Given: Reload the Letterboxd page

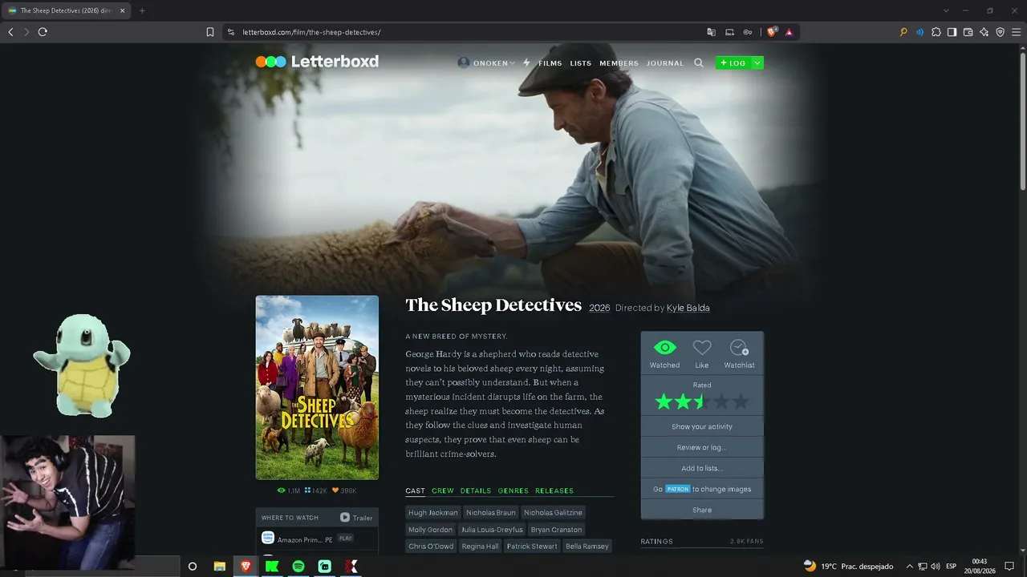Looking at the screenshot, I should [x=43, y=32].
